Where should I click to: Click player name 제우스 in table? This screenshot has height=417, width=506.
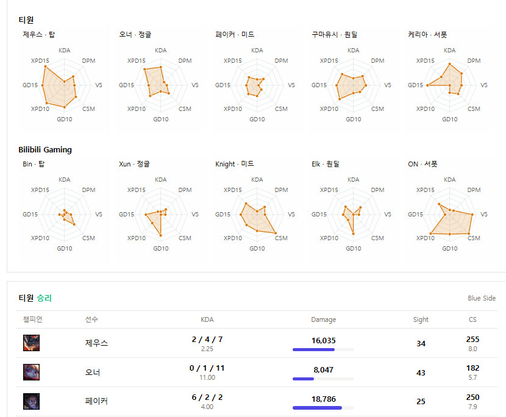(x=96, y=343)
